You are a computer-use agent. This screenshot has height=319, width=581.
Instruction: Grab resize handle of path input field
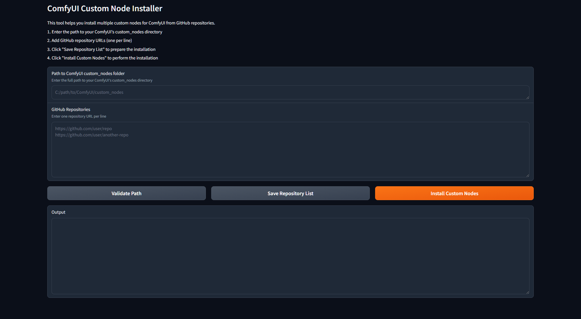(527, 97)
